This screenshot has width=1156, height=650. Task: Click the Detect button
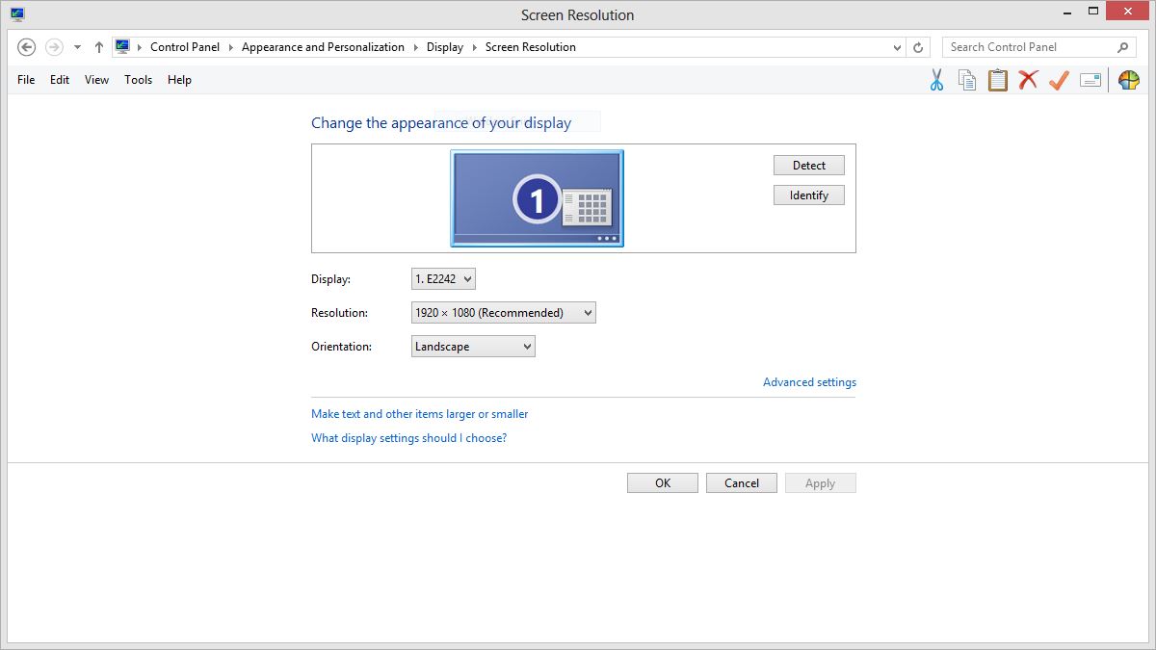coord(809,166)
